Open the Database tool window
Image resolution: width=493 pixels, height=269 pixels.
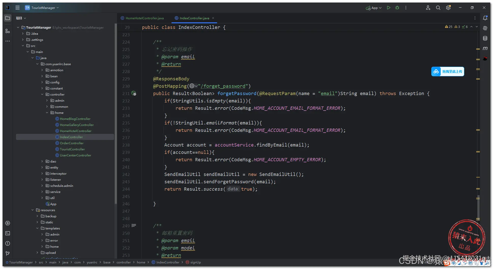(485, 38)
